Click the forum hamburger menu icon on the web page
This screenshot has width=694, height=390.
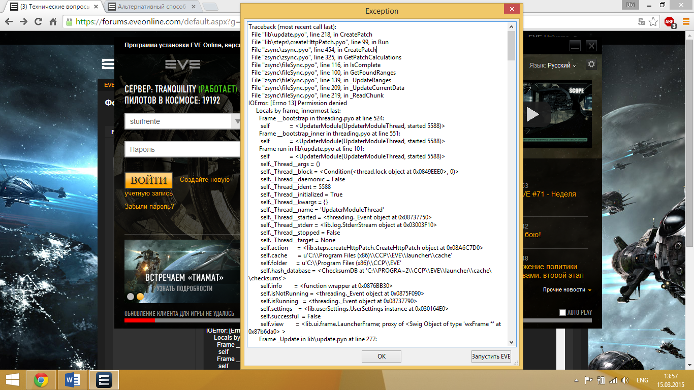tap(108, 64)
